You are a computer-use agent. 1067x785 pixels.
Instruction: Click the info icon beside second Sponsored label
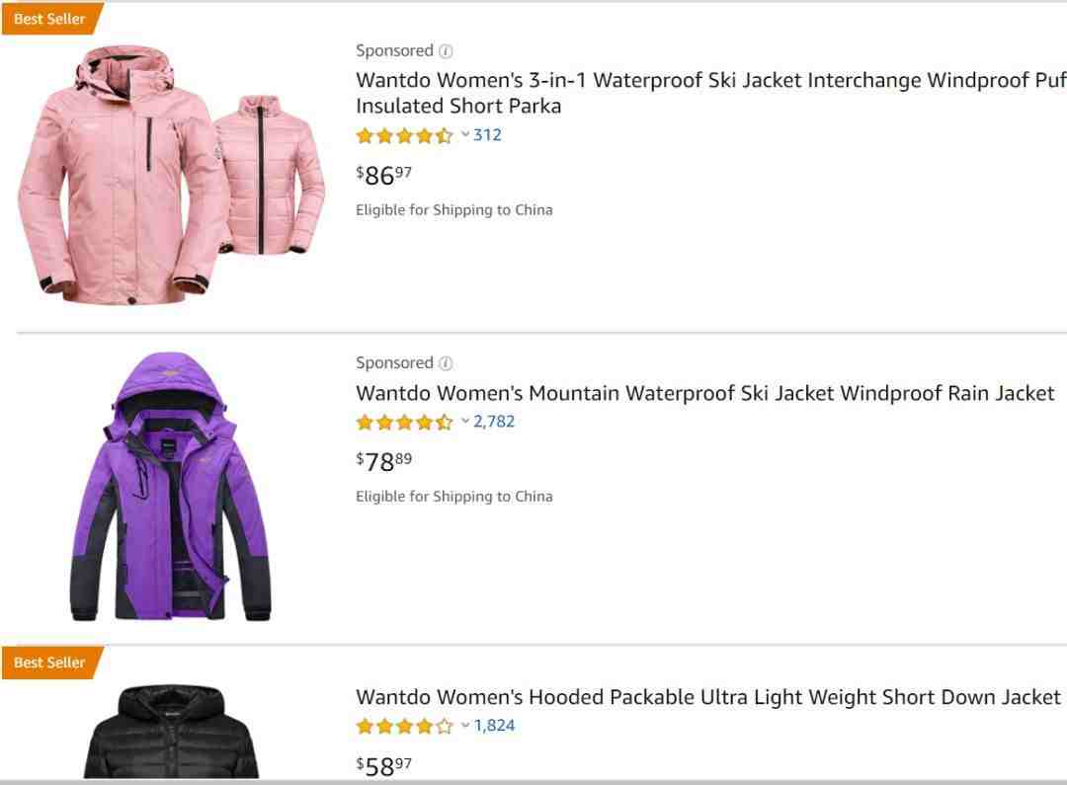446,363
